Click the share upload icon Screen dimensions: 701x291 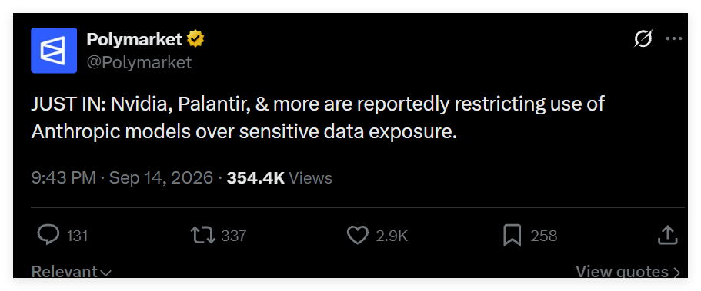(x=668, y=235)
